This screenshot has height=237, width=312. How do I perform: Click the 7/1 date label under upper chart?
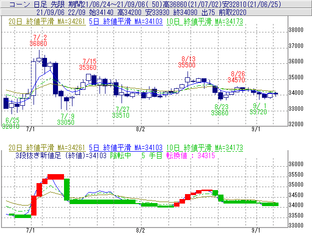click(x=30, y=129)
